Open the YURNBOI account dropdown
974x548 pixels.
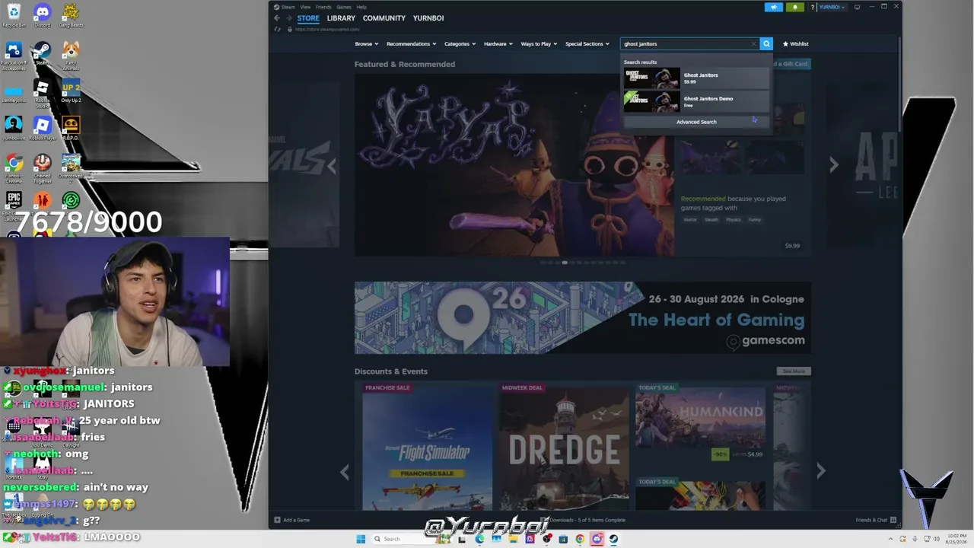pos(832,7)
